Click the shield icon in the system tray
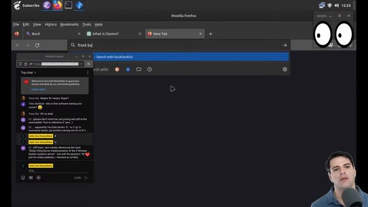The image size is (368, 207). (329, 5)
